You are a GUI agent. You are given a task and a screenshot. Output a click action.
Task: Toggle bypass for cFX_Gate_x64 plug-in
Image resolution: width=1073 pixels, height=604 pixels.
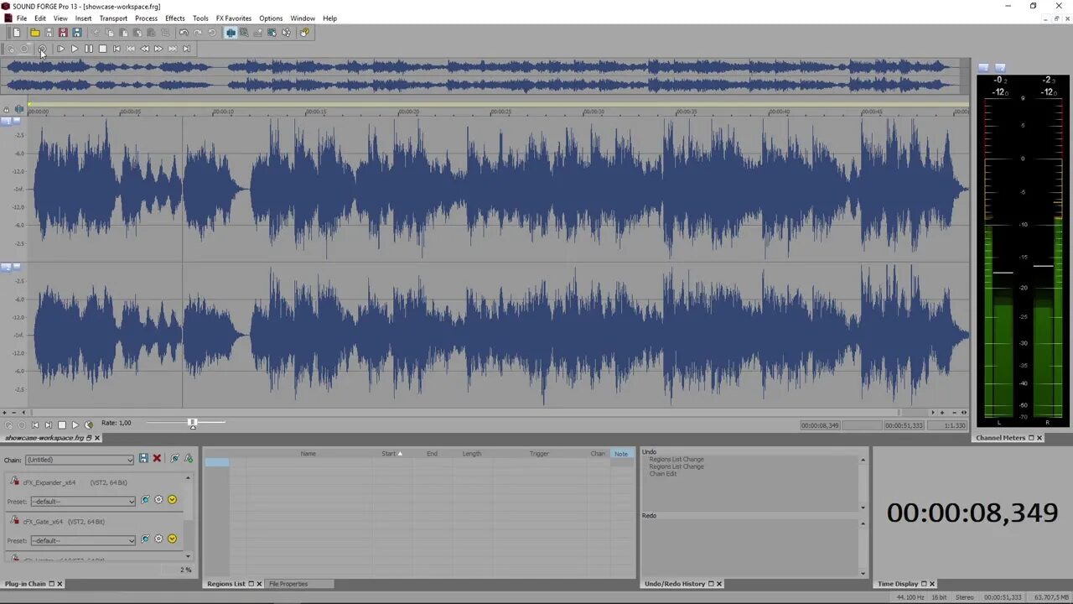145,539
